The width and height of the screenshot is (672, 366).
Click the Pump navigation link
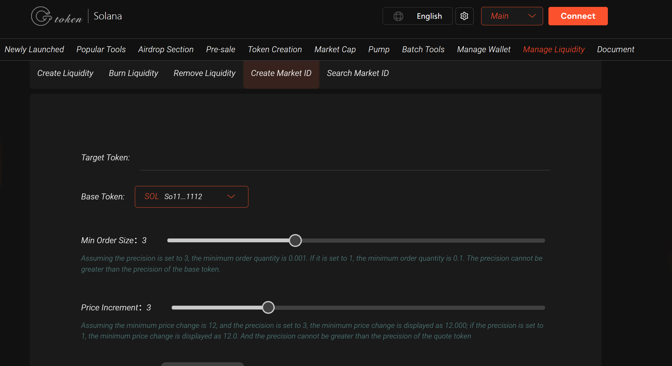379,49
